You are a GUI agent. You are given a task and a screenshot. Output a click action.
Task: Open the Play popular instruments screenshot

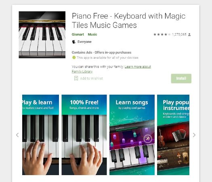173,135
